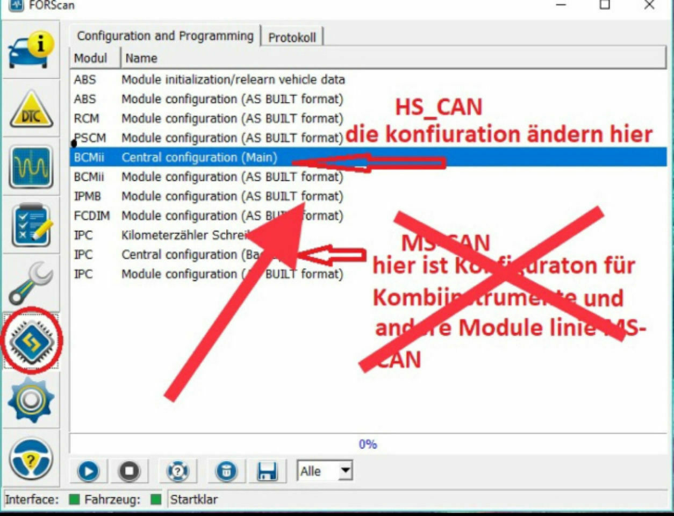
Task: Click the trash delete icon in toolbar
Action: (226, 471)
